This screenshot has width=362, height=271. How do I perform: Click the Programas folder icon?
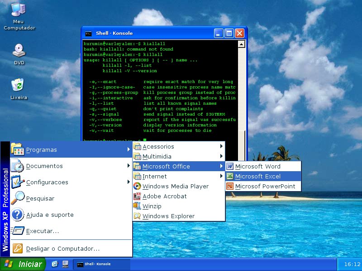18,150
